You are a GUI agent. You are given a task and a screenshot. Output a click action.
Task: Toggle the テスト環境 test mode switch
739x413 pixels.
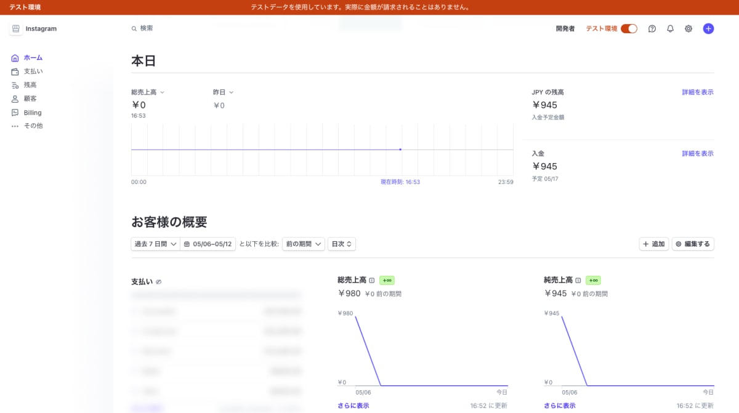click(629, 28)
